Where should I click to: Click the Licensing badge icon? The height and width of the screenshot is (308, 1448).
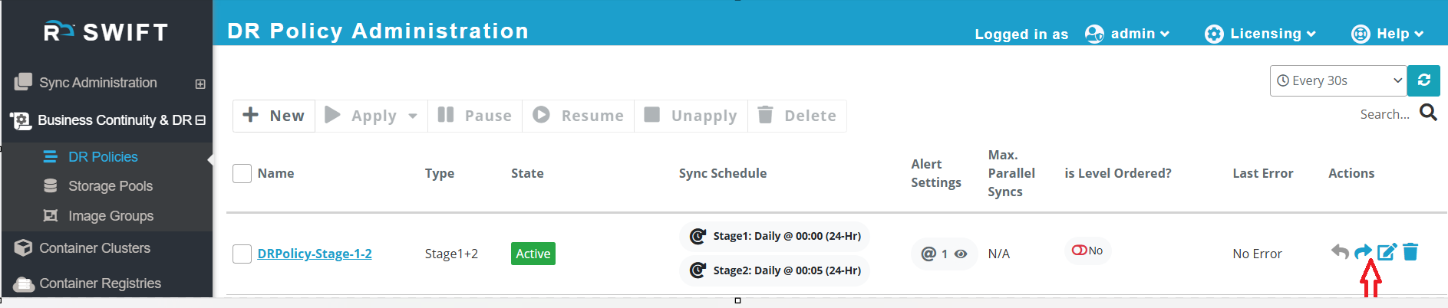click(x=1214, y=34)
